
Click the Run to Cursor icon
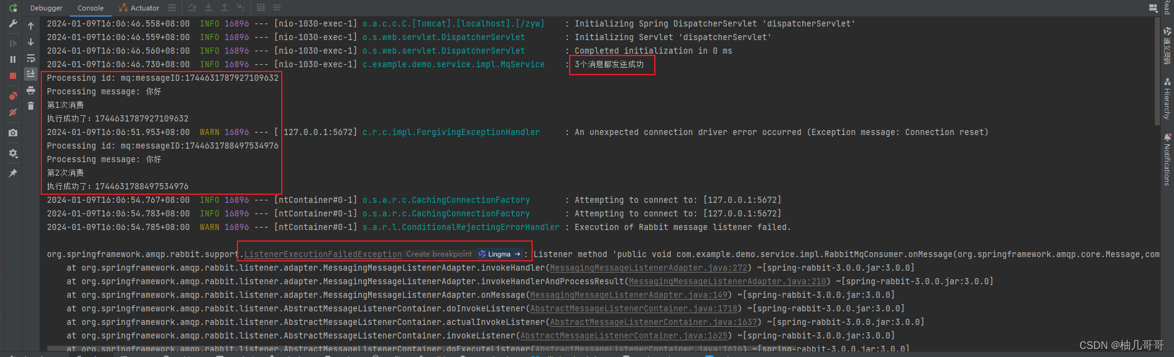coord(241,7)
